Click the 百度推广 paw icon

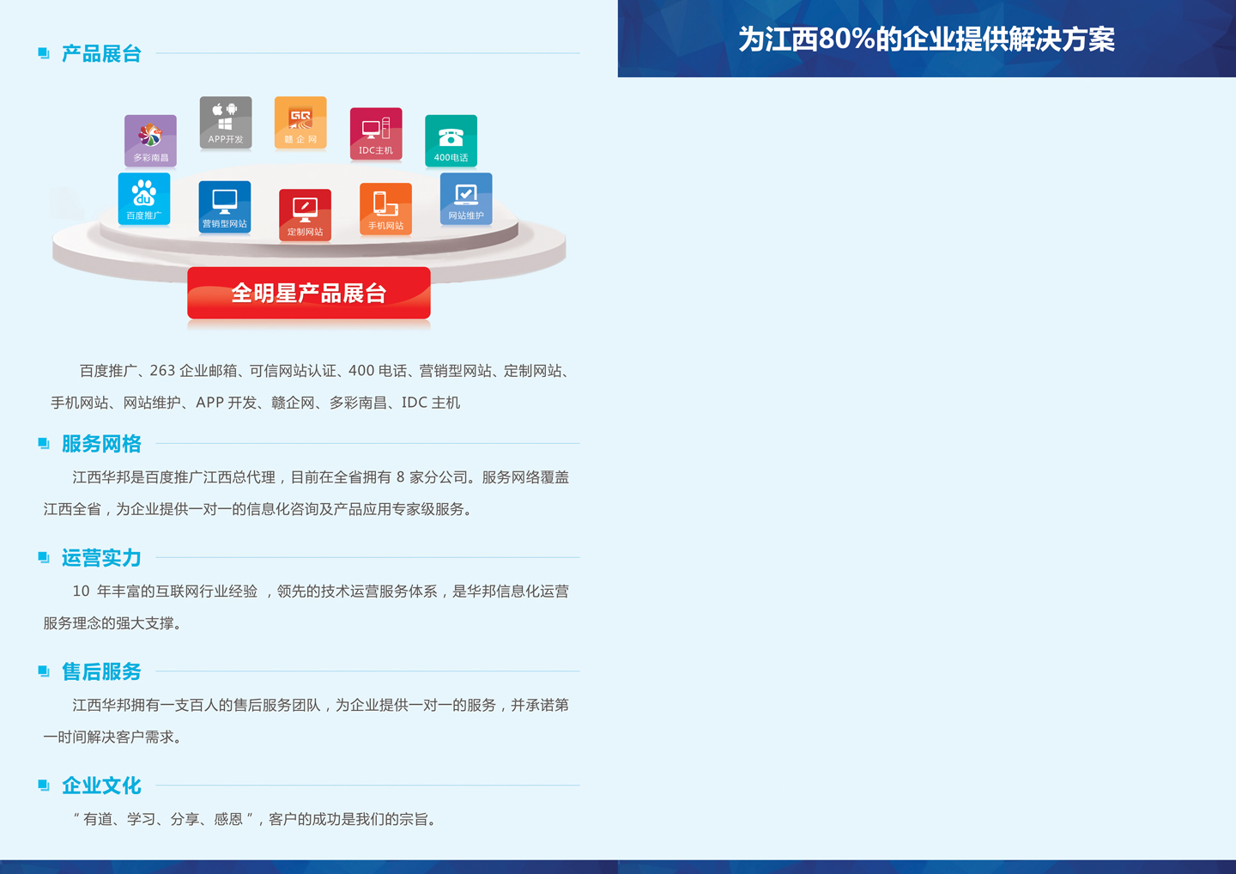pos(143,198)
